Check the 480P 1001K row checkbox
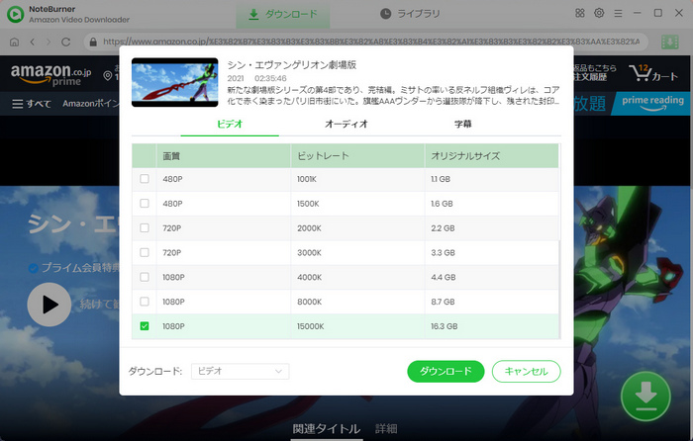 click(x=145, y=179)
